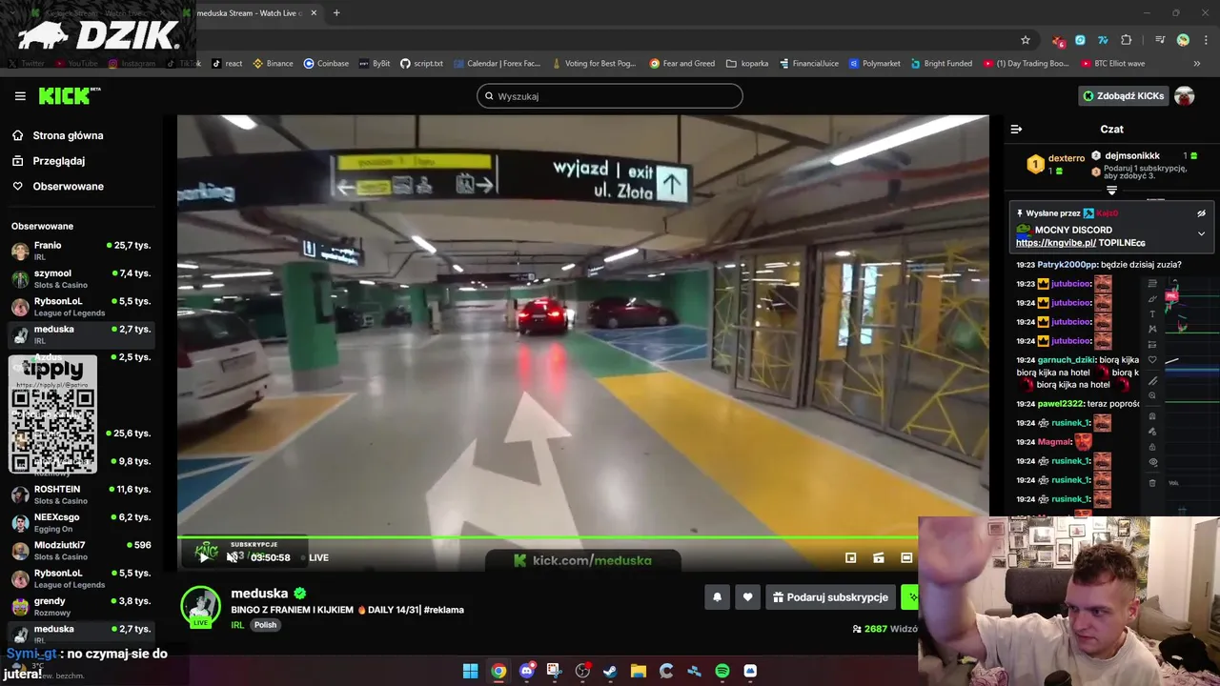Viewport: 1220px width, 686px height.
Task: Open the Polymarket bookmark
Action: [874, 64]
